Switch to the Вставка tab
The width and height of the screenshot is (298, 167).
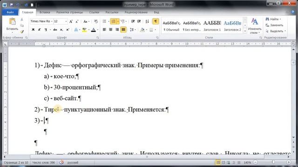click(x=45, y=13)
